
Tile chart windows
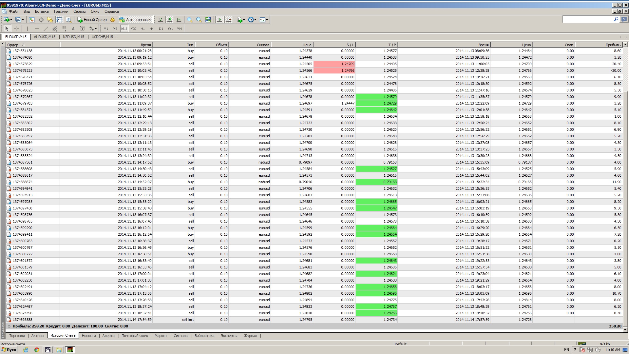208,20
